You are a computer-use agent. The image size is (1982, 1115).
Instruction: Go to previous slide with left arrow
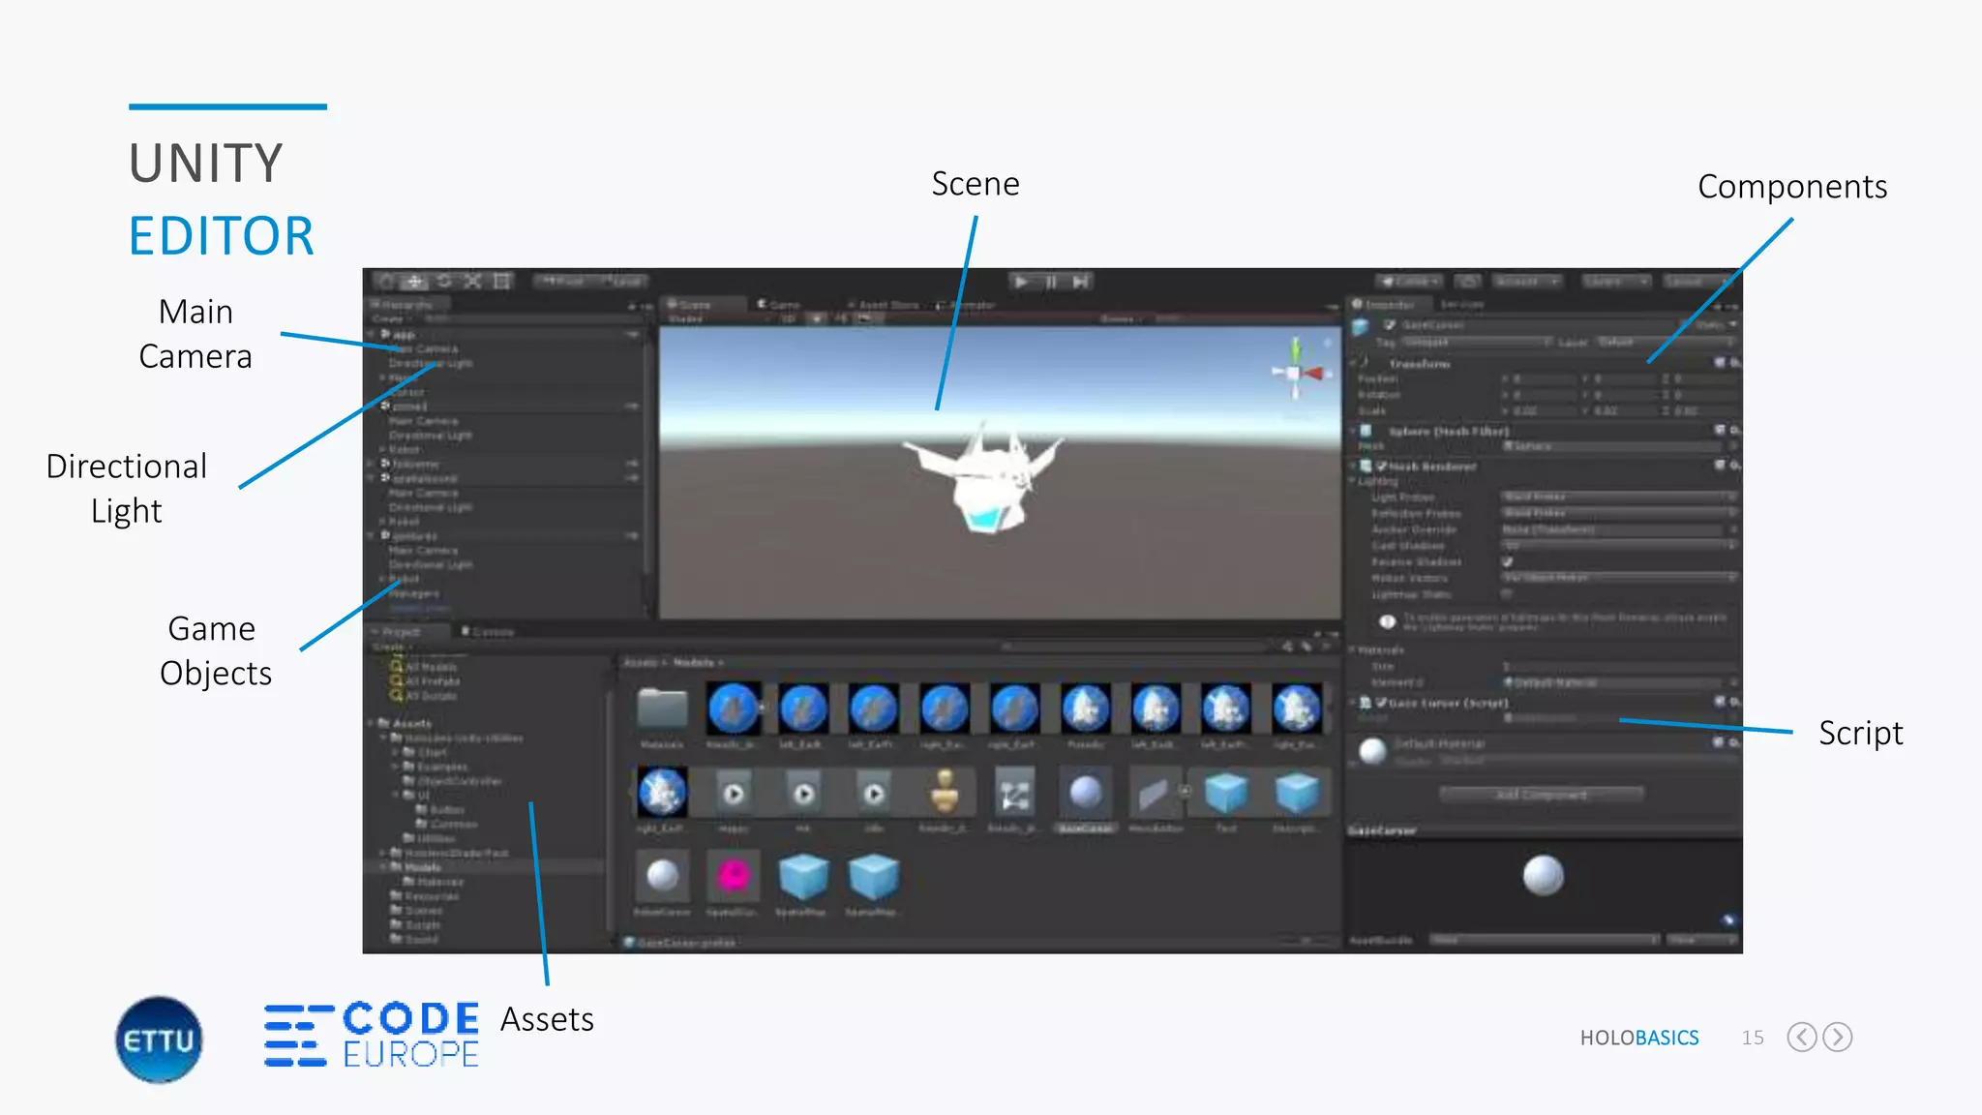click(x=1801, y=1037)
